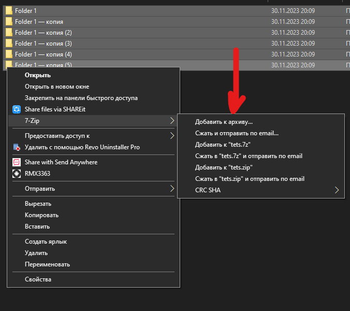Choose Добавить к "tets.7z"
This screenshot has height=311, width=350.
pos(223,145)
